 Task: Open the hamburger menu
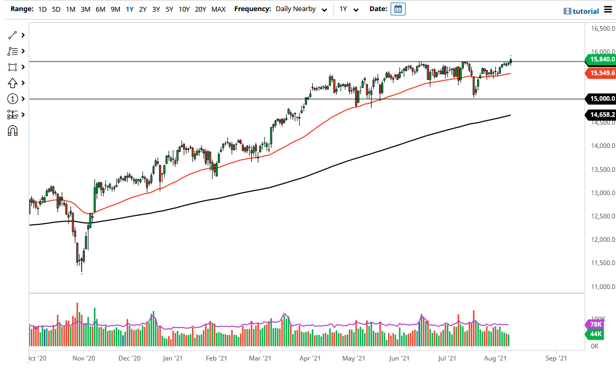point(608,10)
